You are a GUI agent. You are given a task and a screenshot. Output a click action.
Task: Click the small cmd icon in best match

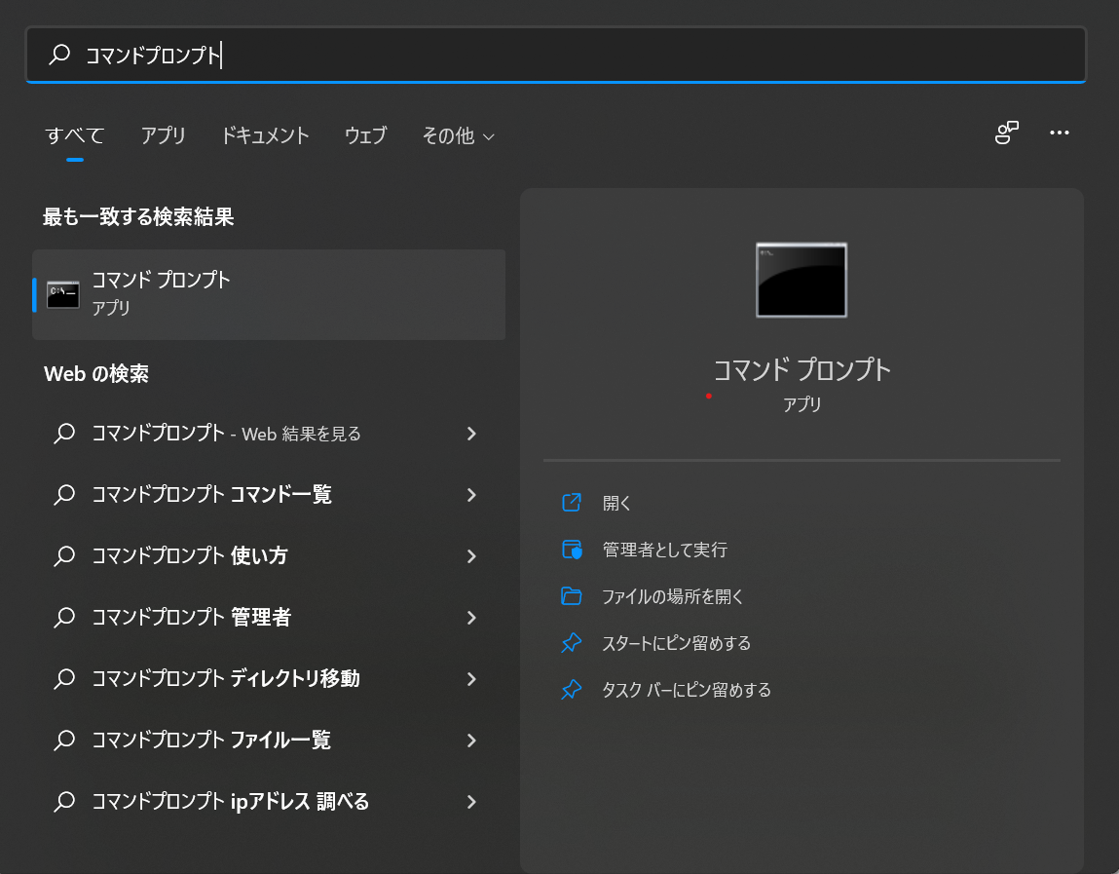point(62,294)
